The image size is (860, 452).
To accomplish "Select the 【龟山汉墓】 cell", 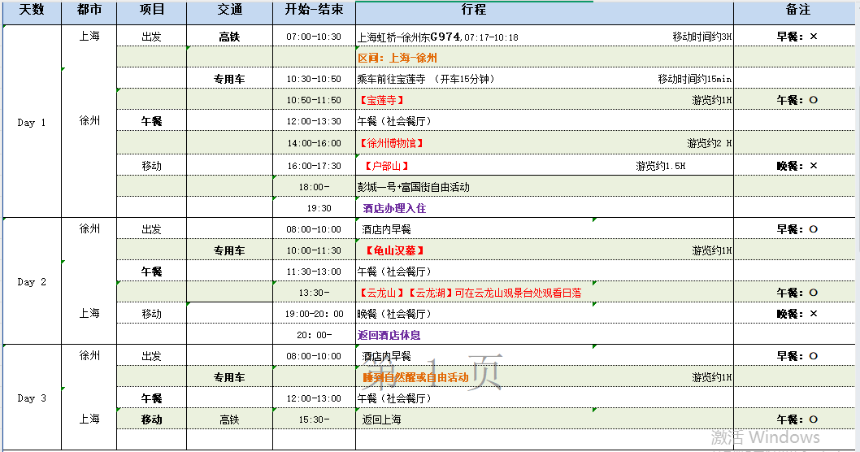I will [394, 250].
